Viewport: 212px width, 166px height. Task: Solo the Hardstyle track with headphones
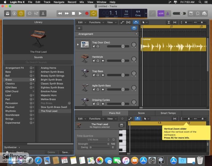(x=98, y=61)
